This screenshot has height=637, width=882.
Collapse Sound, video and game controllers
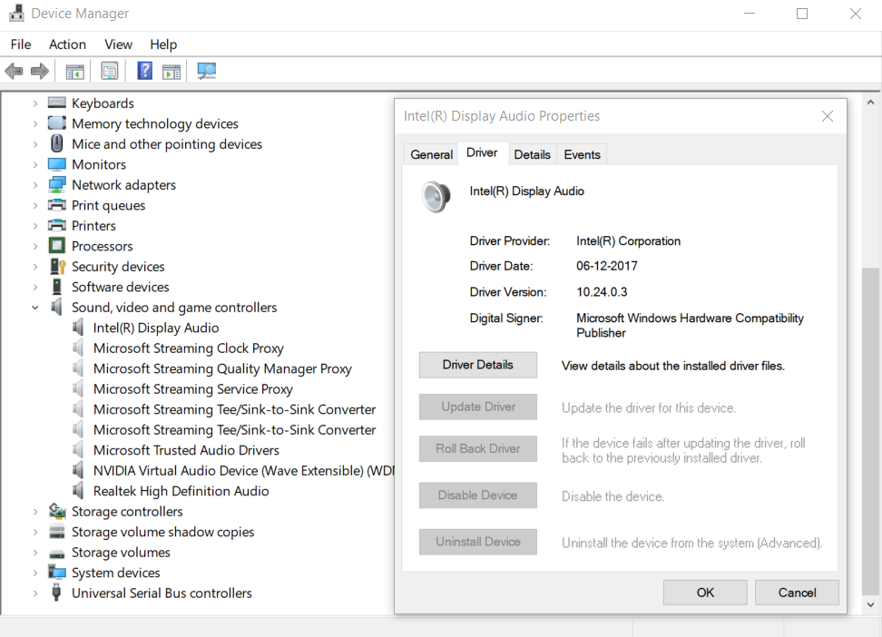pyautogui.click(x=35, y=308)
